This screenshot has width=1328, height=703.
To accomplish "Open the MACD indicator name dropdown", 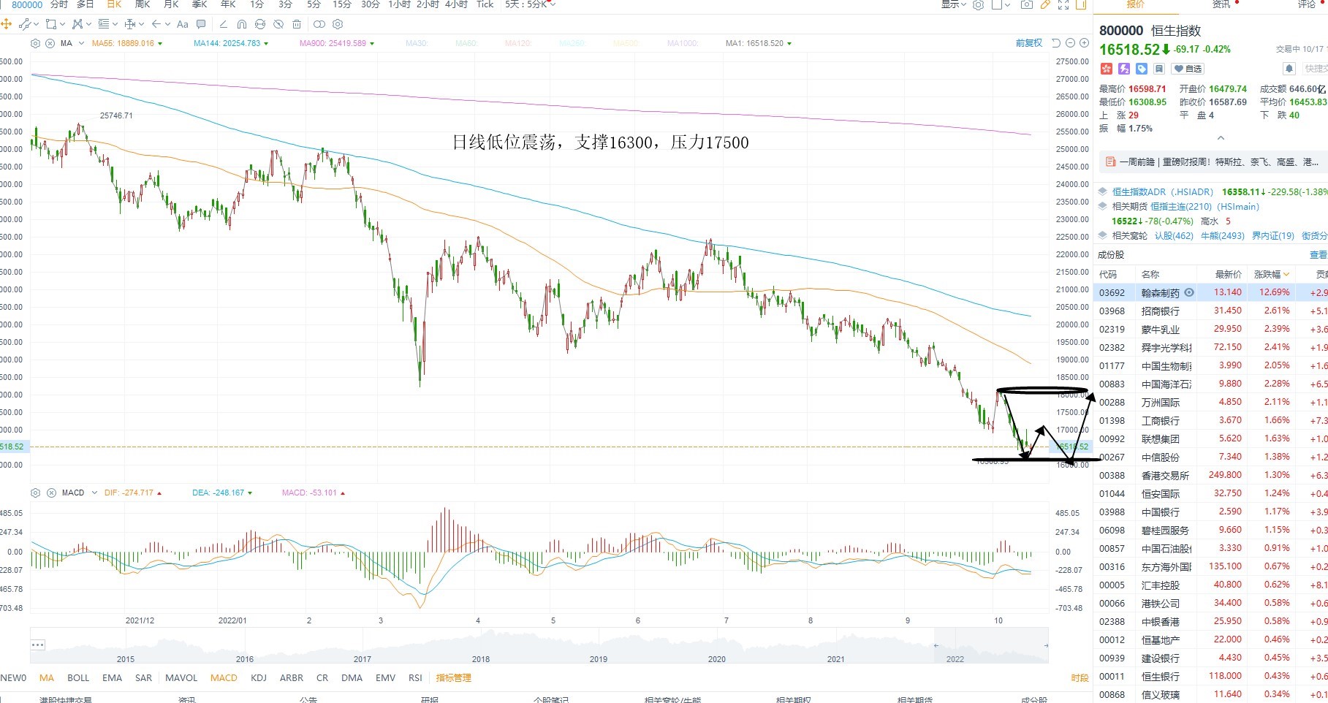I will point(94,493).
